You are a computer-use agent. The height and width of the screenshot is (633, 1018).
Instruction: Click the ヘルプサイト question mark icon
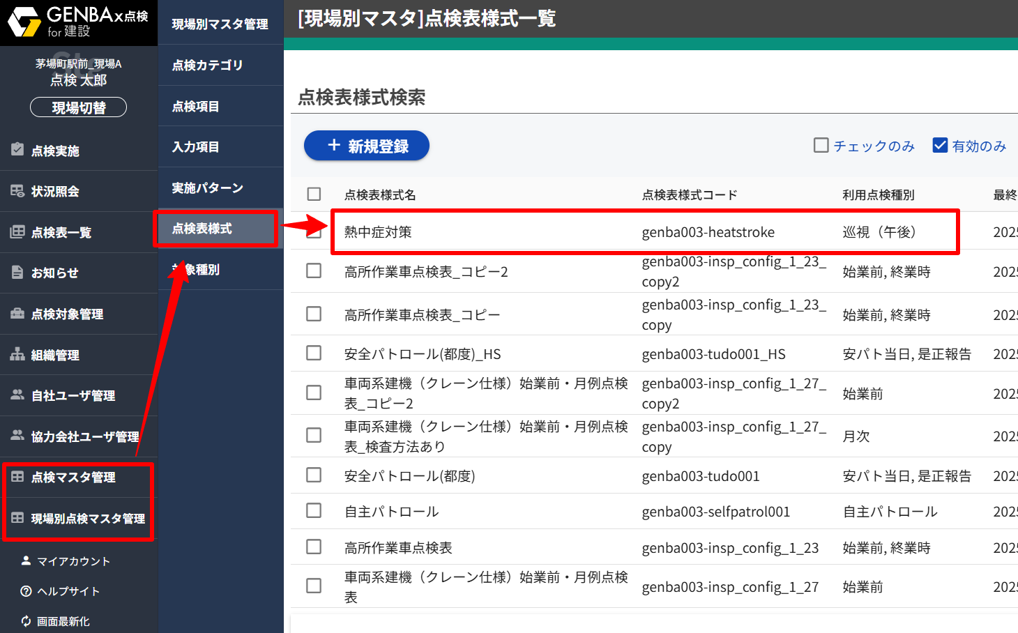(x=26, y=591)
